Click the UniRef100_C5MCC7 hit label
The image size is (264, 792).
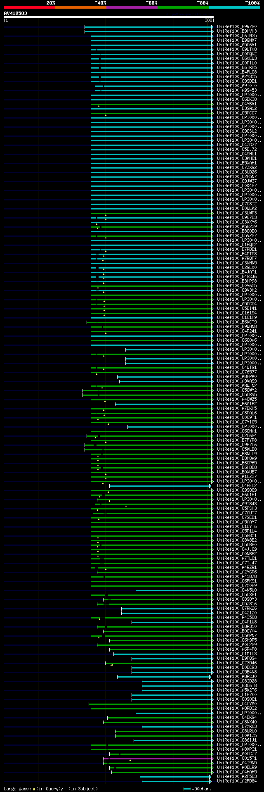[237, 113]
